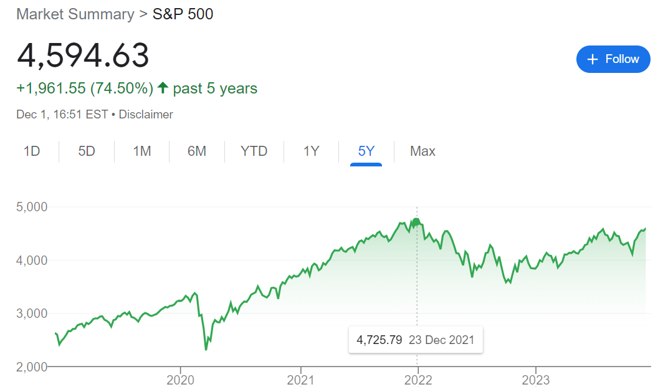Screen dimensions: 668x392
Task: Click the 2023 label on x-axis
Action: pos(535,380)
